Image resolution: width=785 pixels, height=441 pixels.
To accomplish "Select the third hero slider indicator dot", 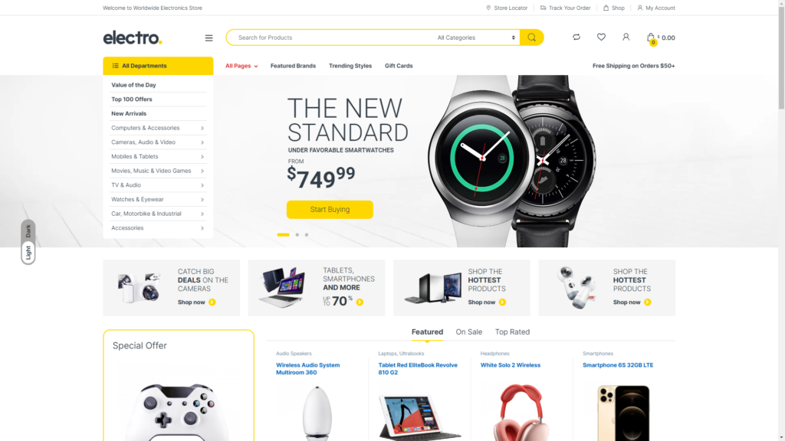I will pyautogui.click(x=307, y=234).
